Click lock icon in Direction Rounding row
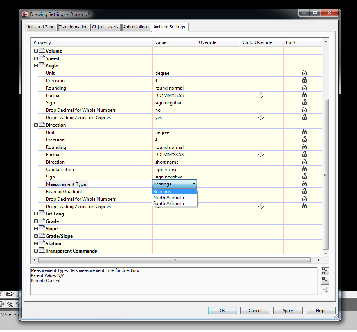The width and height of the screenshot is (357, 332). click(304, 147)
